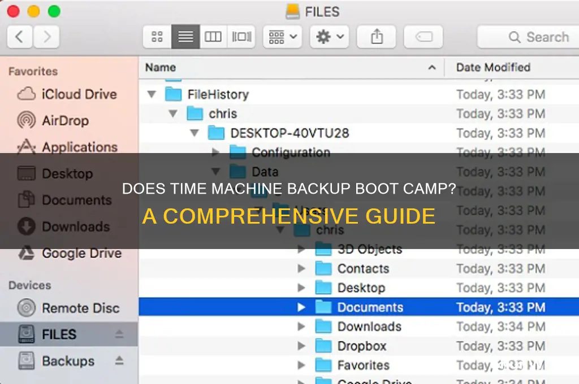Expand the selected Documents folder
Image resolution: width=579 pixels, height=384 pixels.
click(301, 307)
